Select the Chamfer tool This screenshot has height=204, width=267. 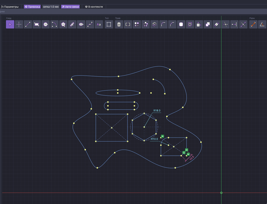(172, 24)
